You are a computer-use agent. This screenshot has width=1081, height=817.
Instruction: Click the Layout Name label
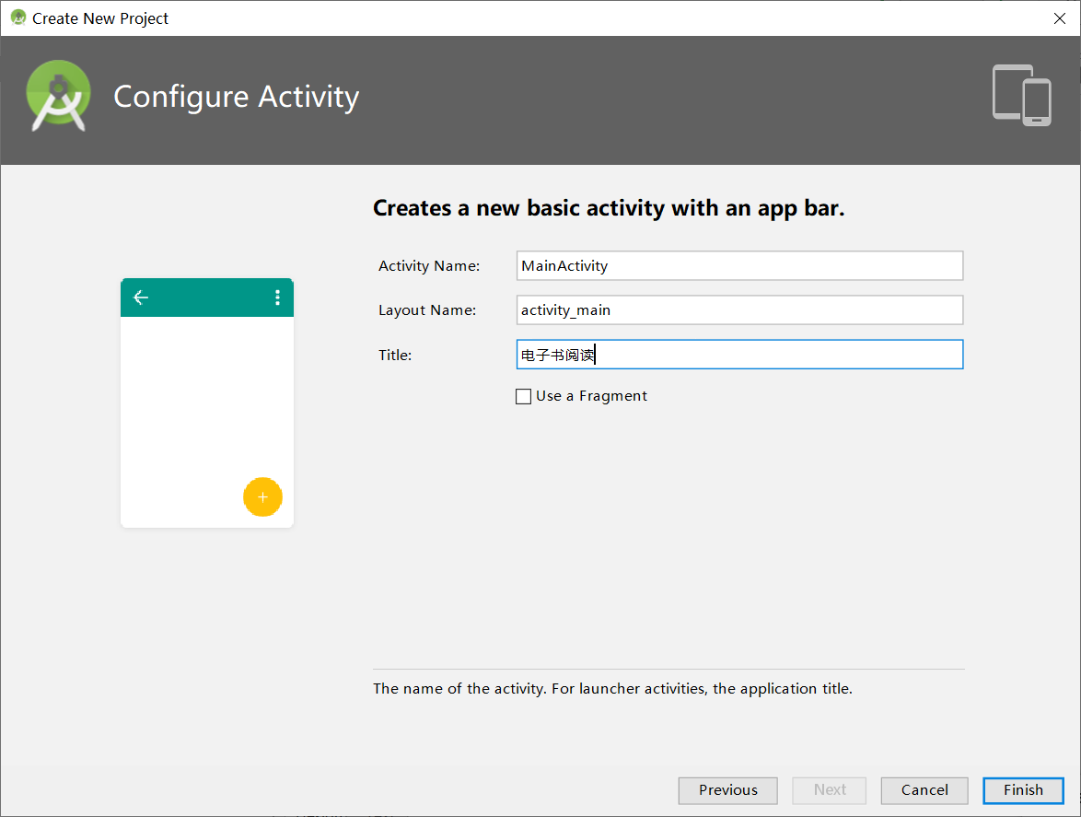pos(427,310)
